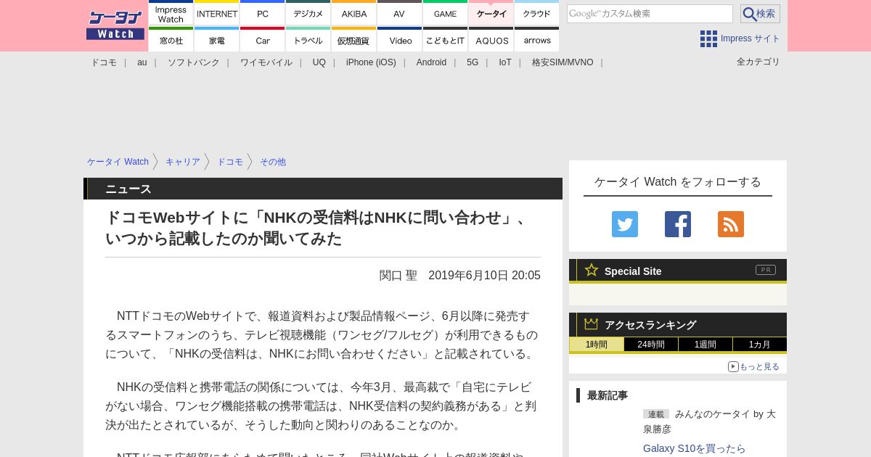Screen dimensions: 871x457
Task: Open the 仮想通貨 Watch tab
Action: pyautogui.click(x=354, y=40)
